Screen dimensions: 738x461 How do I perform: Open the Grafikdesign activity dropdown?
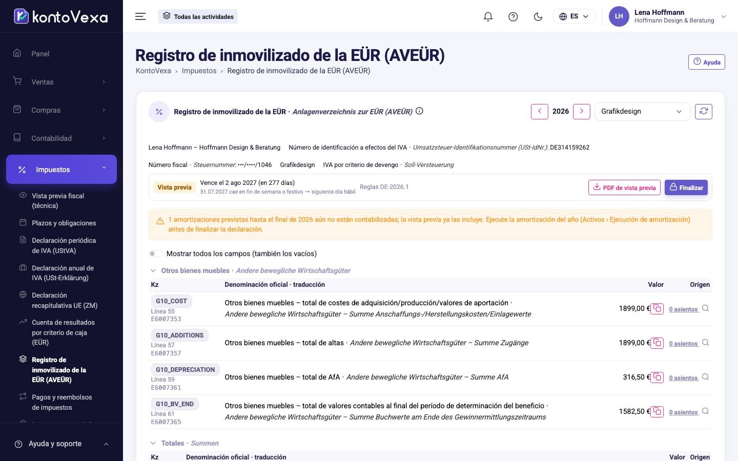642,111
